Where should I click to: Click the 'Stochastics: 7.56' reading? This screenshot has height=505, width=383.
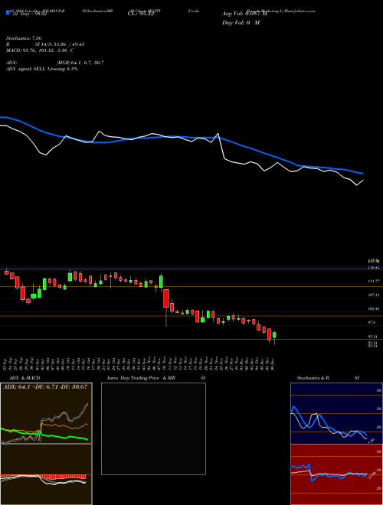click(24, 38)
